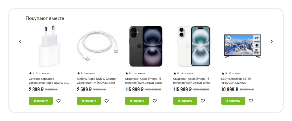Open Apple USB-C Charger Cable title link
The width and height of the screenshot is (292, 121).
[x=97, y=81]
